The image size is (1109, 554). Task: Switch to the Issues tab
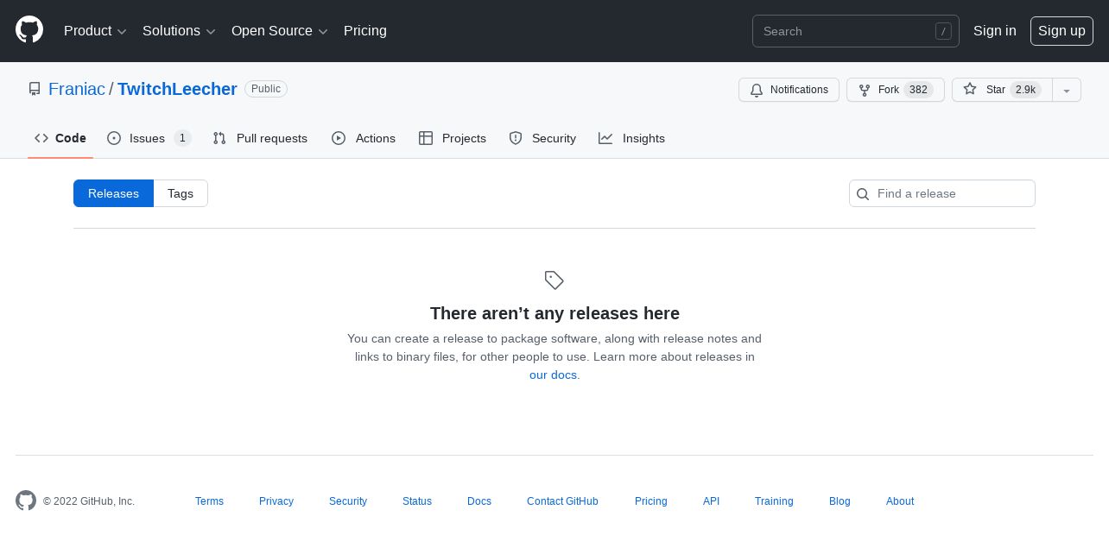[x=148, y=138]
